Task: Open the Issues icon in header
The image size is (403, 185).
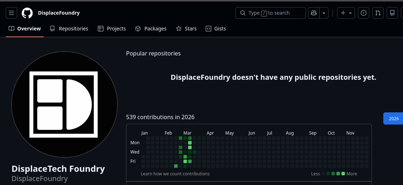Action: (x=364, y=13)
